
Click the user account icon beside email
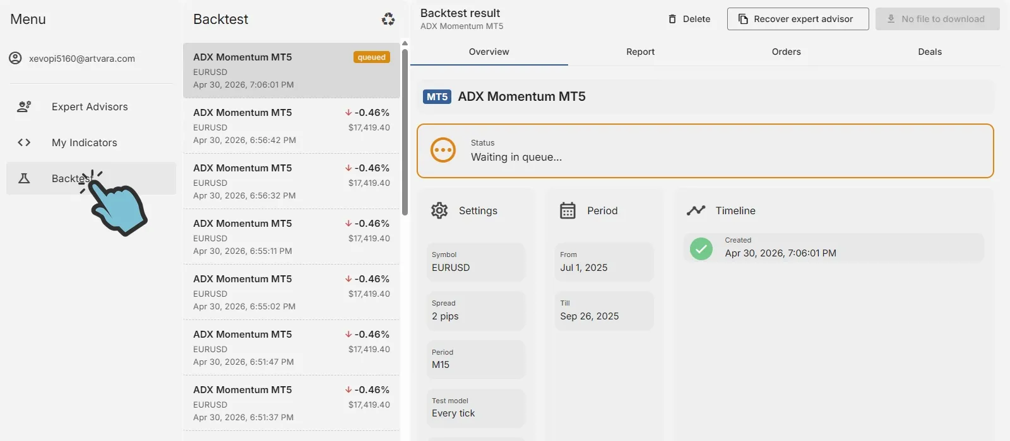pyautogui.click(x=15, y=58)
